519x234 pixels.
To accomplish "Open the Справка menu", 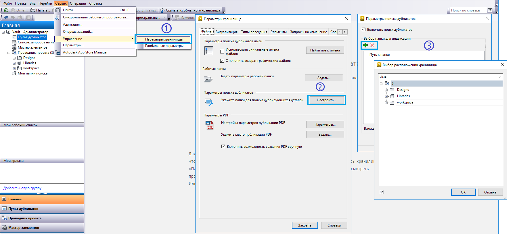I will 96,3.
